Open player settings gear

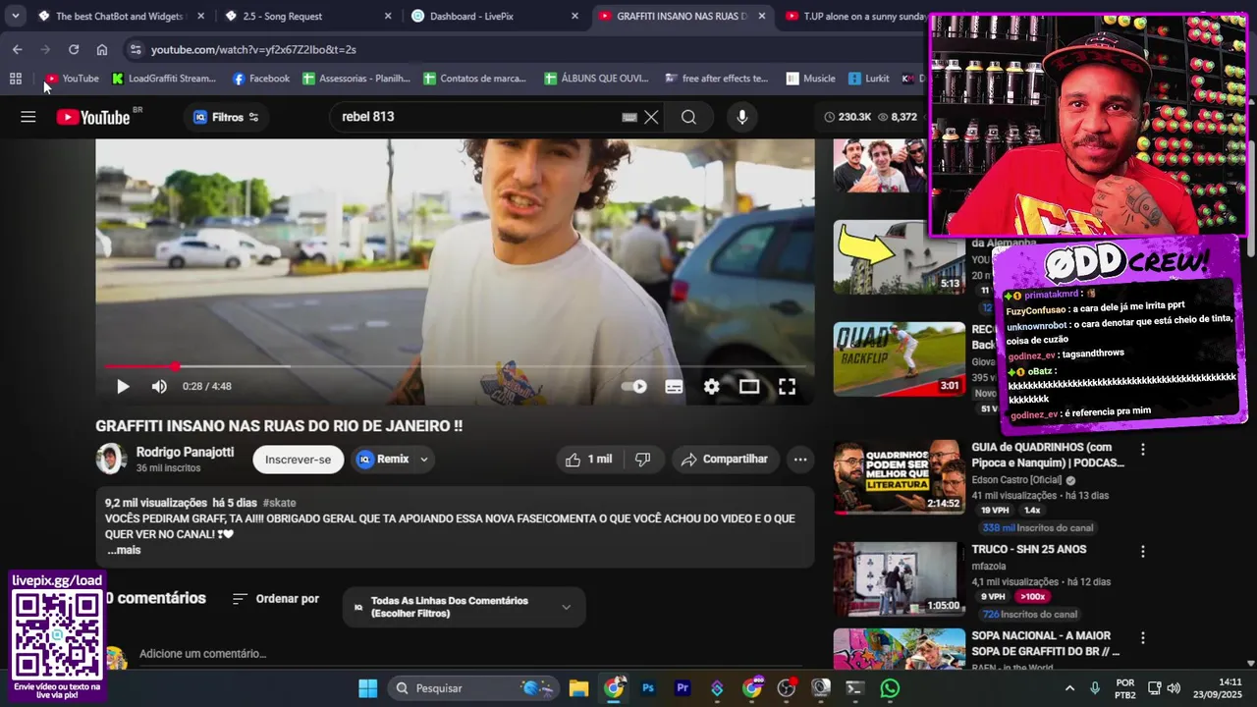coord(712,387)
